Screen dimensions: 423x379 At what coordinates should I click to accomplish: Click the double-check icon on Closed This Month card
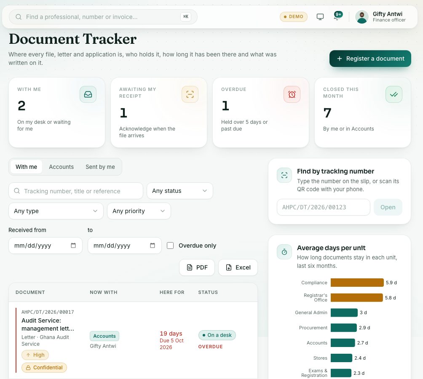click(394, 94)
